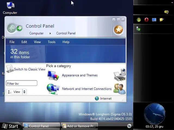Launch Opera from sidebar quick launch

pos(147,20)
